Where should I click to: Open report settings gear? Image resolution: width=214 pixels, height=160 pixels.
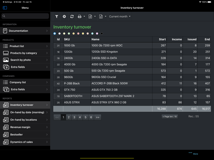(x=64, y=16)
